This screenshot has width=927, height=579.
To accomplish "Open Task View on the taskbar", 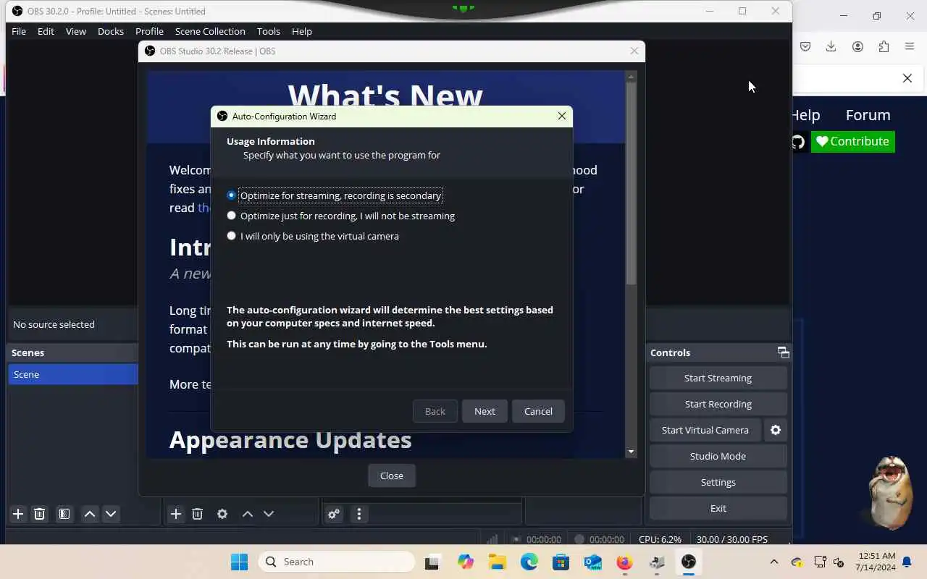I will [432, 562].
